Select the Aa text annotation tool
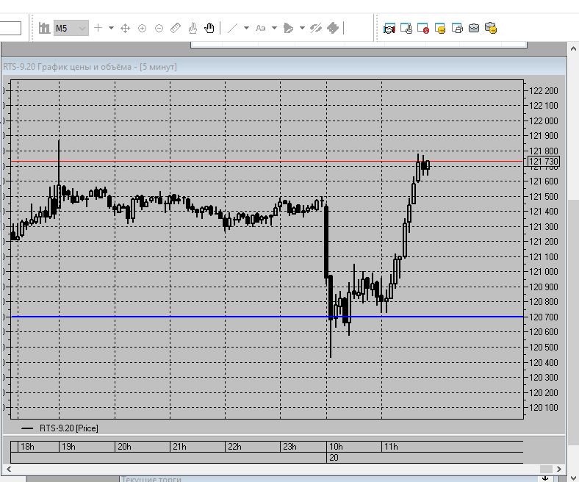Viewport: 579px width, 482px height. (261, 28)
